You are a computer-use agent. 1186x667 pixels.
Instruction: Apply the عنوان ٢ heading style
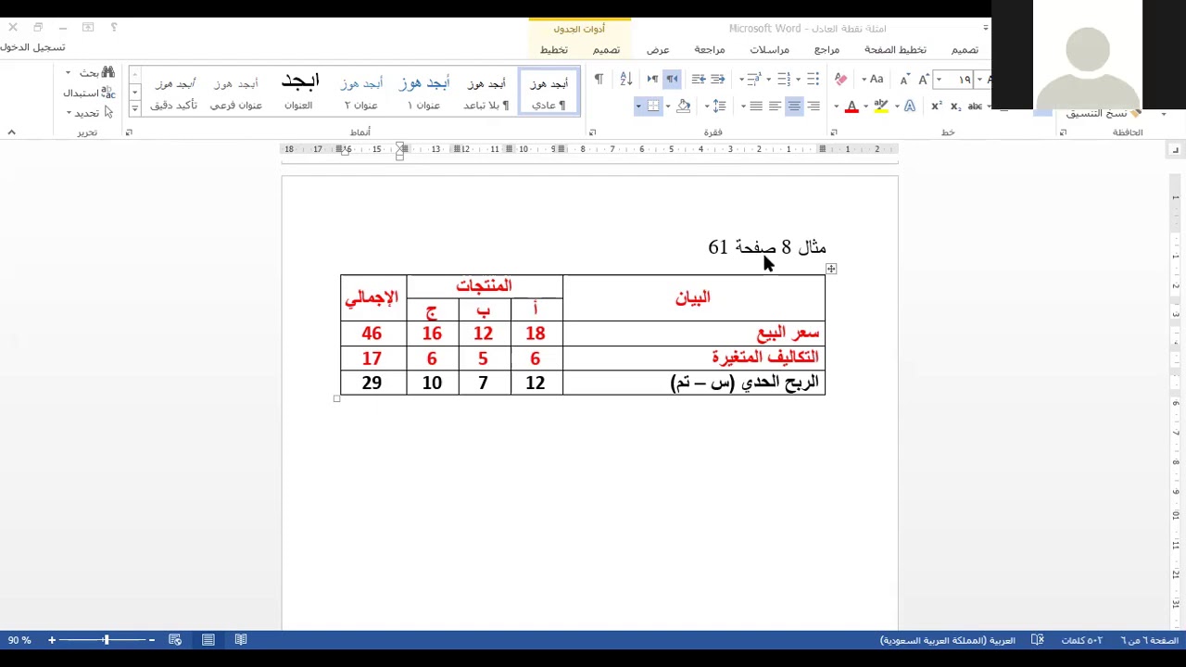pyautogui.click(x=361, y=92)
